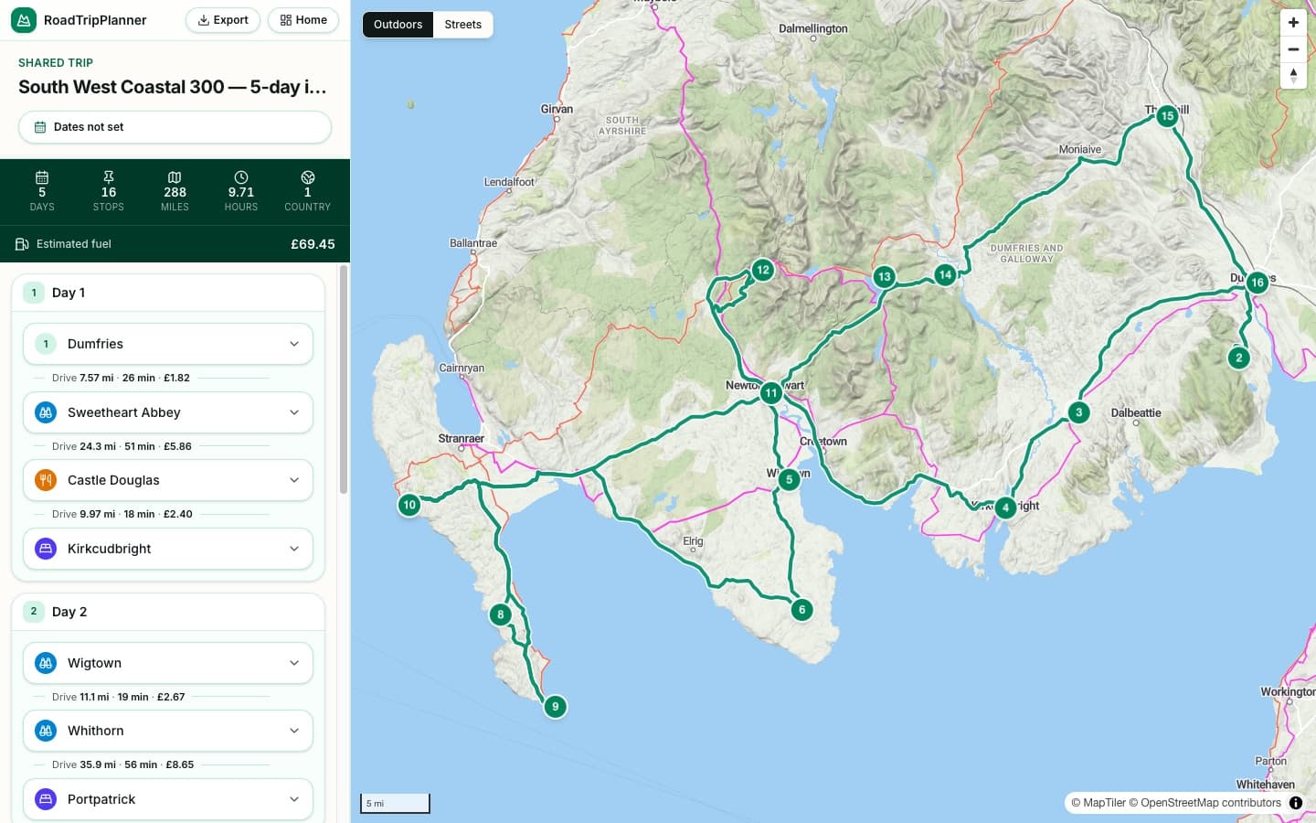Reset map bearing with compass icon
1316x823 pixels.
[x=1293, y=76]
